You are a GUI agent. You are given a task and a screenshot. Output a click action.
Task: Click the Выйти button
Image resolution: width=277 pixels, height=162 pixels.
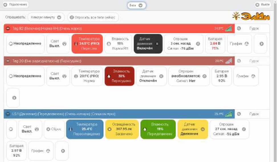tap(263, 5)
